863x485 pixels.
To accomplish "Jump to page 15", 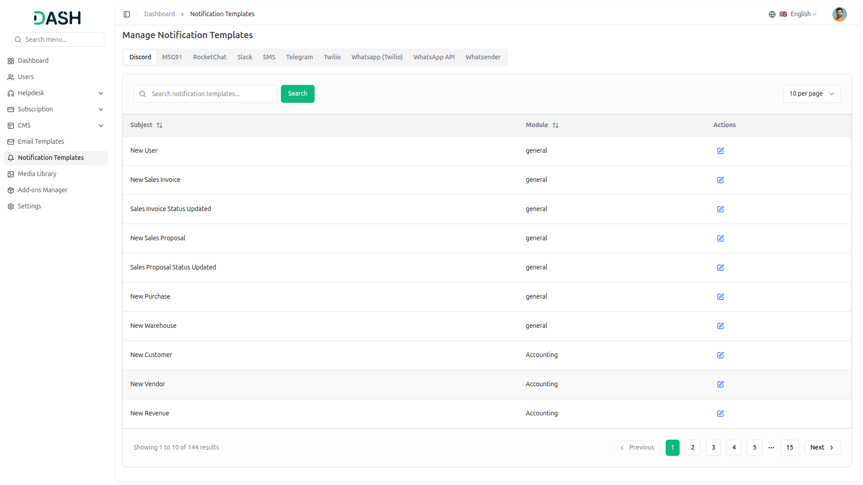I will coord(789,448).
